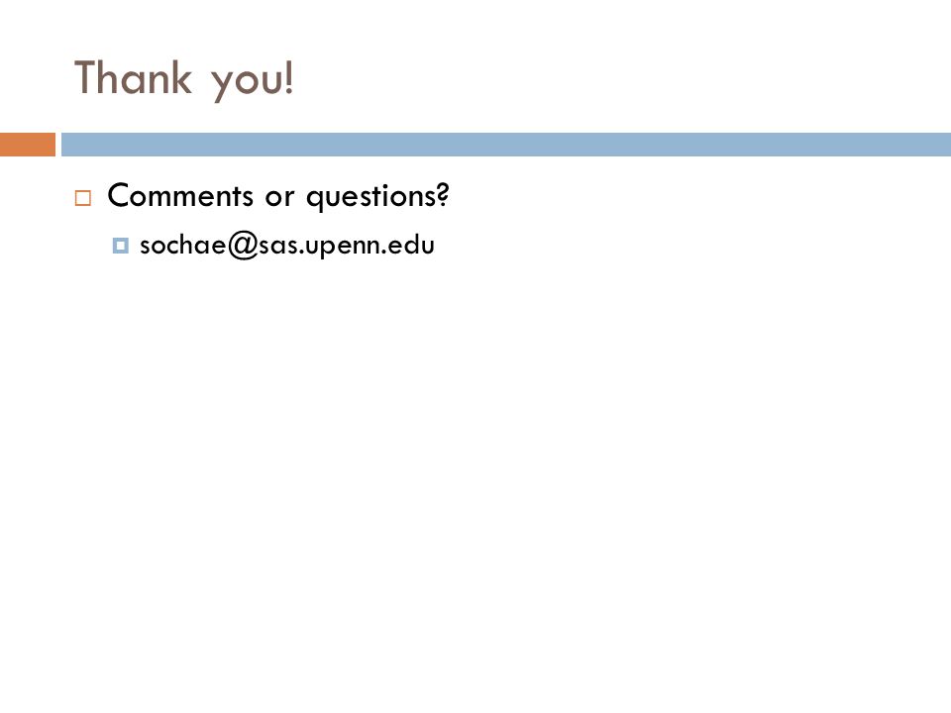This screenshot has width=951, height=713.
Task: Click 'sochae' username part of email
Action: click(x=183, y=245)
